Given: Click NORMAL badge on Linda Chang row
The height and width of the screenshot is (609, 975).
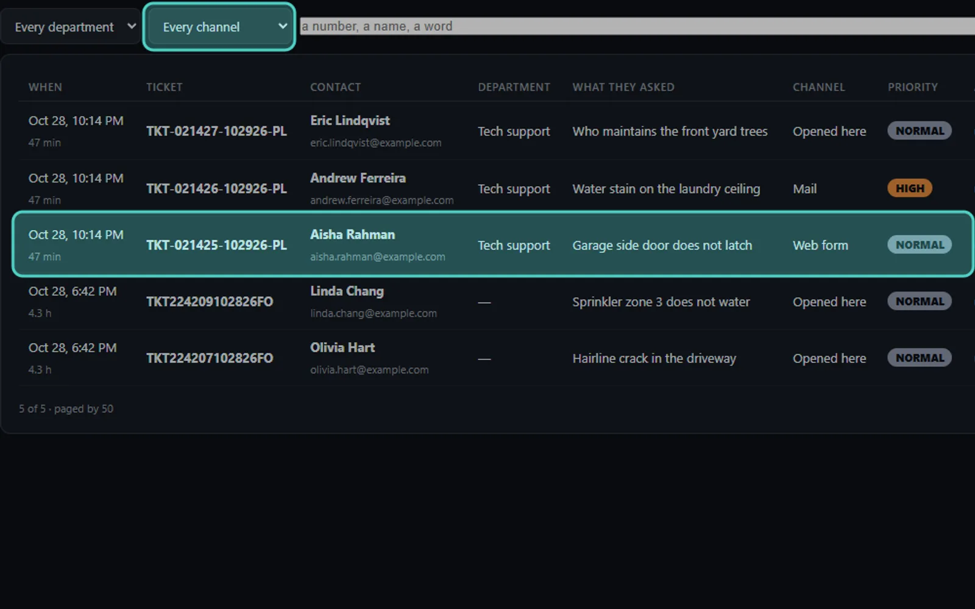Looking at the screenshot, I should point(920,301).
